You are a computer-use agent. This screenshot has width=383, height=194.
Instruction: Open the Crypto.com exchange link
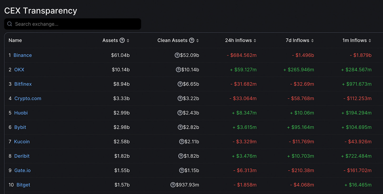(x=28, y=98)
